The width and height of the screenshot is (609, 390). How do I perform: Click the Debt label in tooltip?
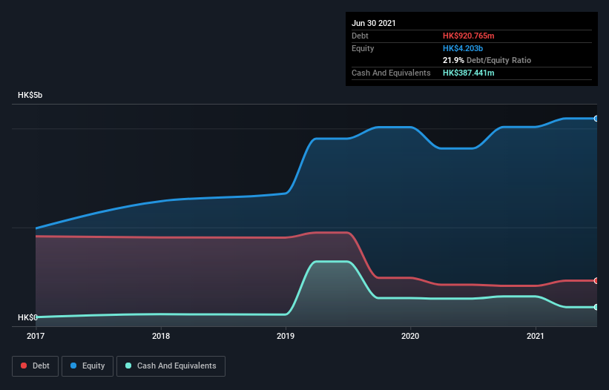pyautogui.click(x=360, y=36)
